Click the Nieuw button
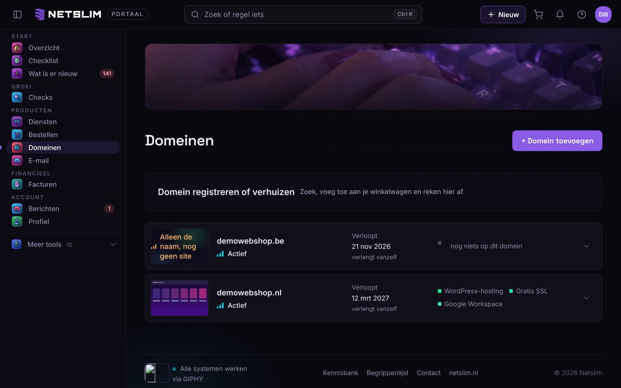 click(x=503, y=14)
